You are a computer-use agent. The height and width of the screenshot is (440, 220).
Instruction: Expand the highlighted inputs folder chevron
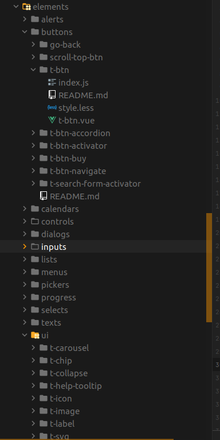click(x=25, y=246)
